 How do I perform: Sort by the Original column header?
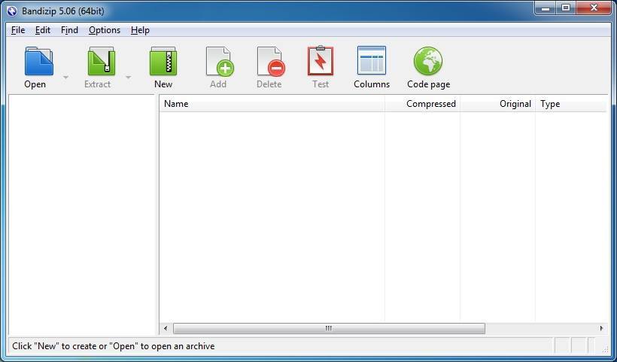click(497, 104)
